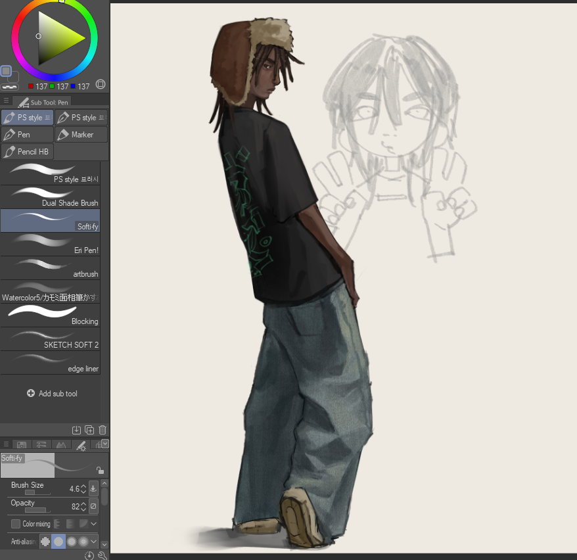
Task: Click the delete sub tool trash icon
Action: click(102, 430)
